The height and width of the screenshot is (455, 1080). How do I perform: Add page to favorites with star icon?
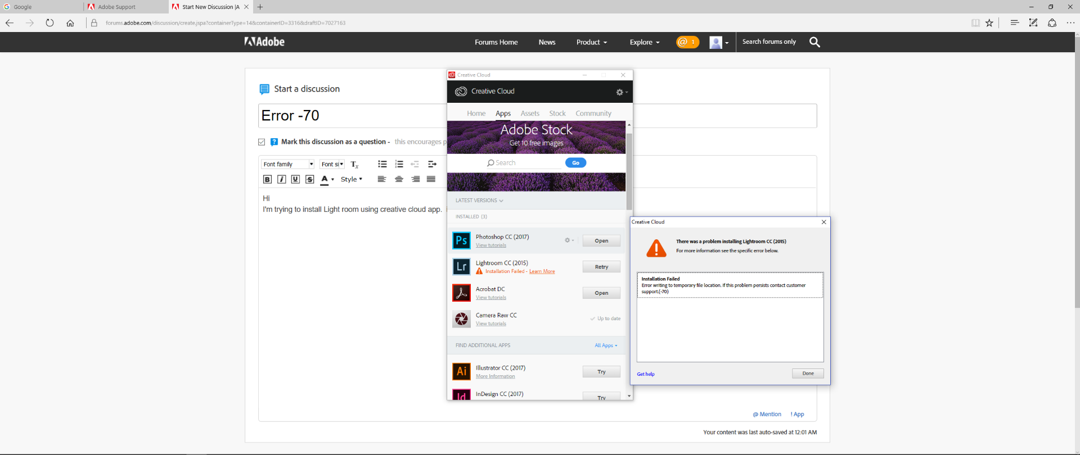pos(989,23)
